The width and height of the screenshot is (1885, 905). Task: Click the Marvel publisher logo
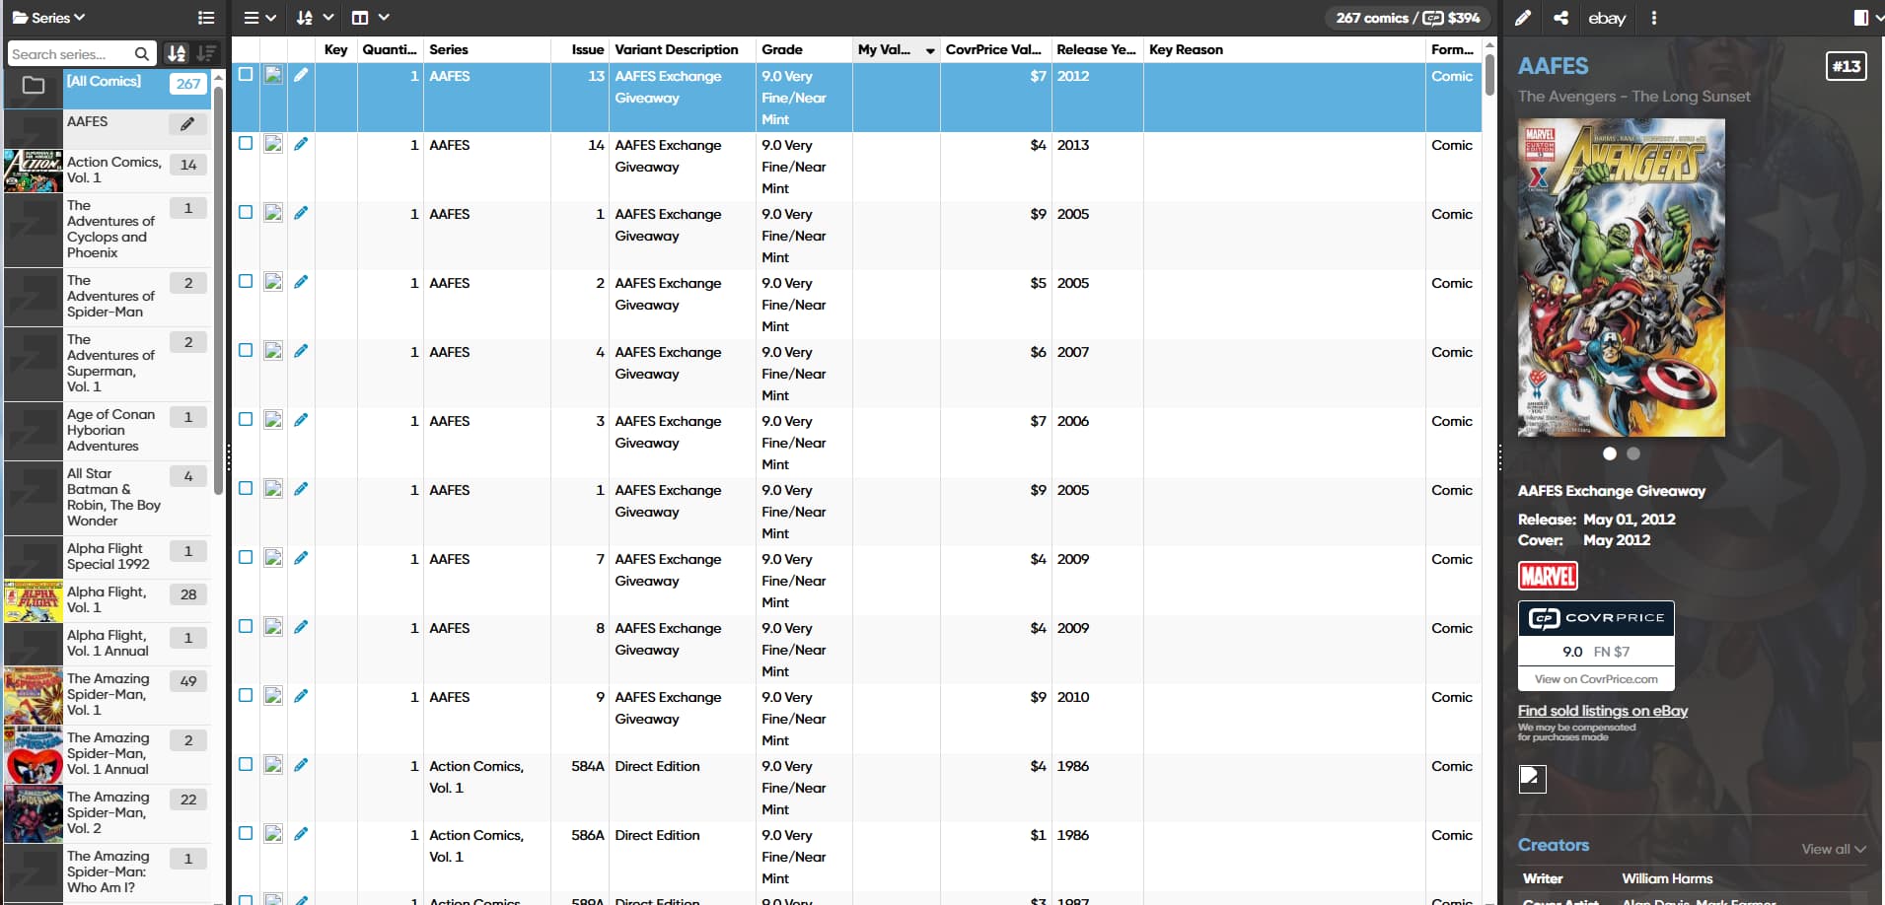[1548, 575]
